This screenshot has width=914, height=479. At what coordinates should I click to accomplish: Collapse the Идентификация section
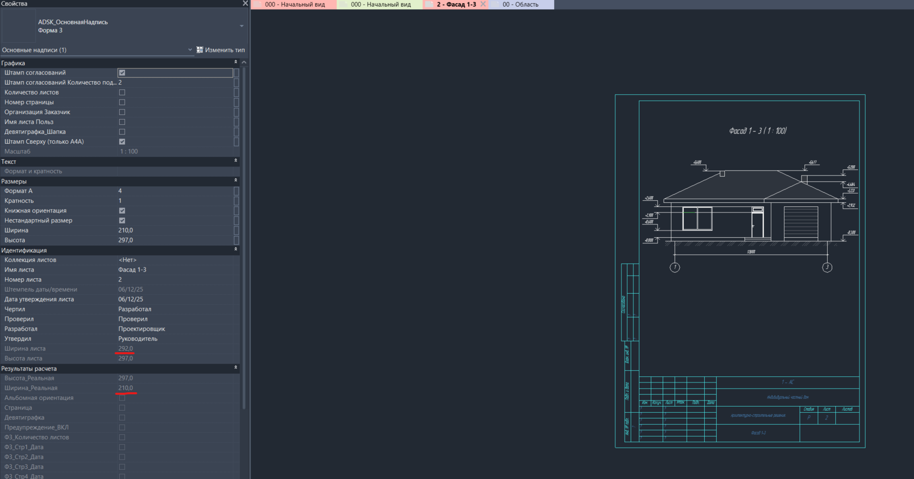pos(236,250)
